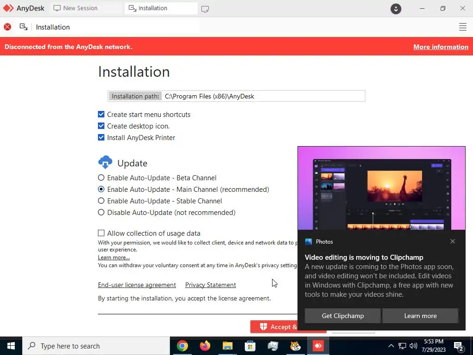
Task: Edit the installation path field
Action: 263,96
